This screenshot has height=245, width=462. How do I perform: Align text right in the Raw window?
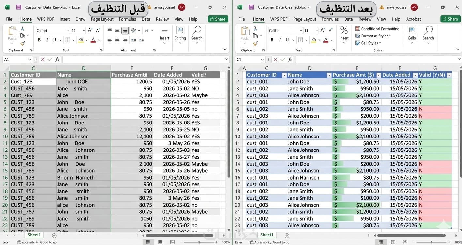click(125, 40)
